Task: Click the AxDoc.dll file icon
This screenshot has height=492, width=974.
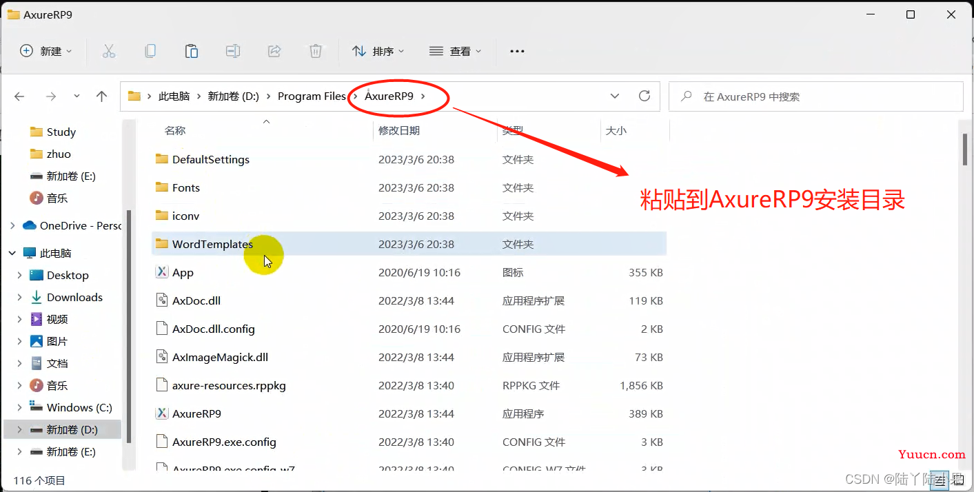Action: pyautogui.click(x=162, y=300)
